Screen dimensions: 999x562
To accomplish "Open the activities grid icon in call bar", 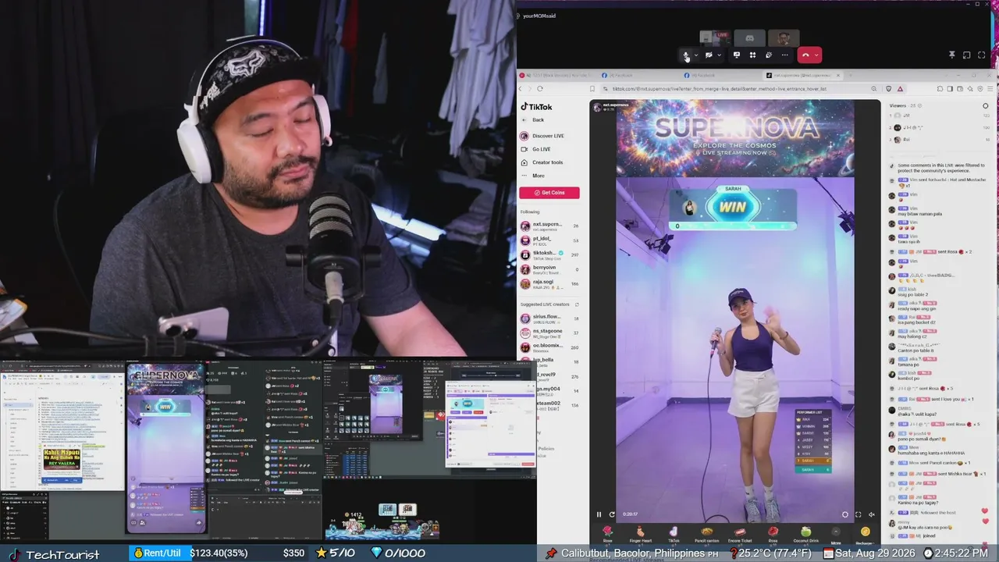I will [752, 55].
